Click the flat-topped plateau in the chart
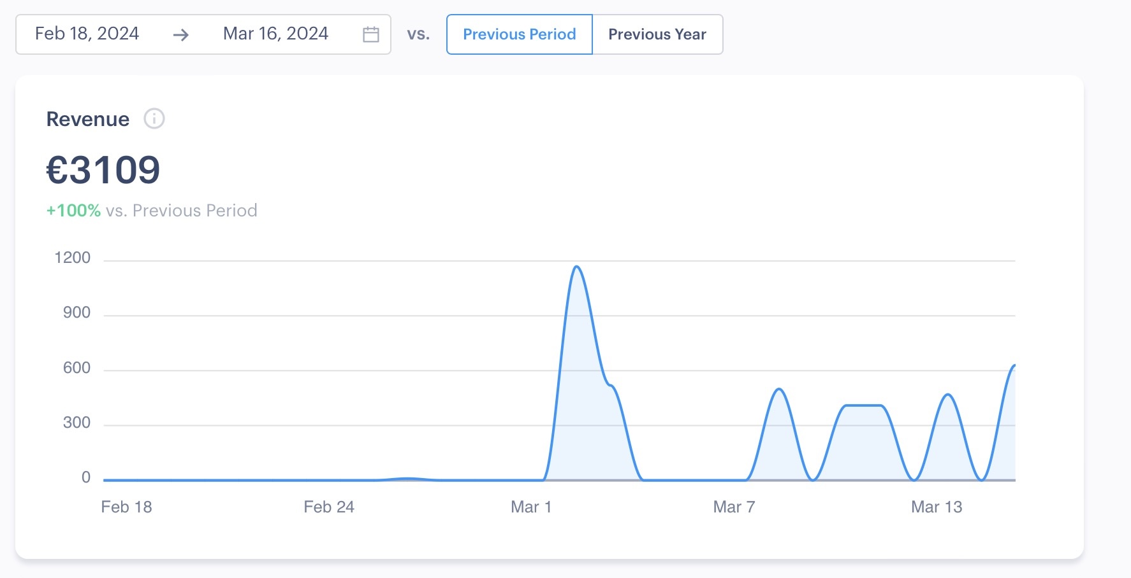Viewport: 1131px width, 578px height. click(863, 405)
